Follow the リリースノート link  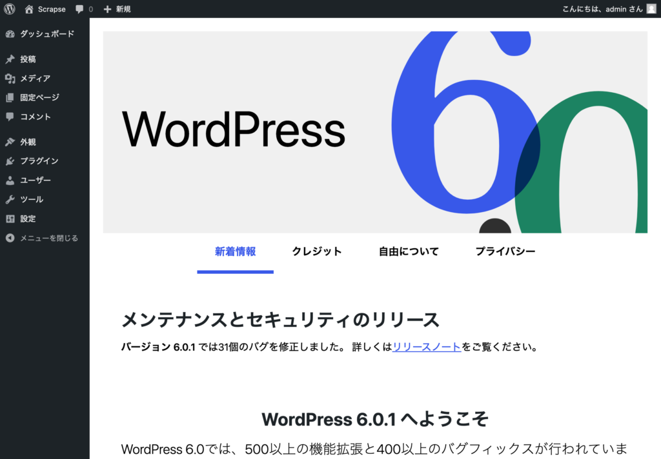427,347
